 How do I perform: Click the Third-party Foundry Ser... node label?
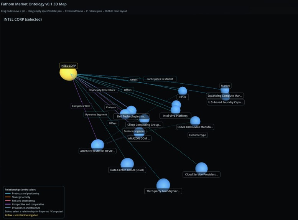[x=163, y=191]
